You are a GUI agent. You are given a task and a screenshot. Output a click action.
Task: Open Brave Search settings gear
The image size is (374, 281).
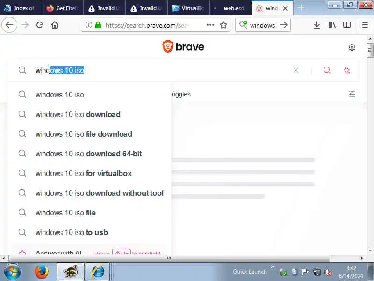352,47
